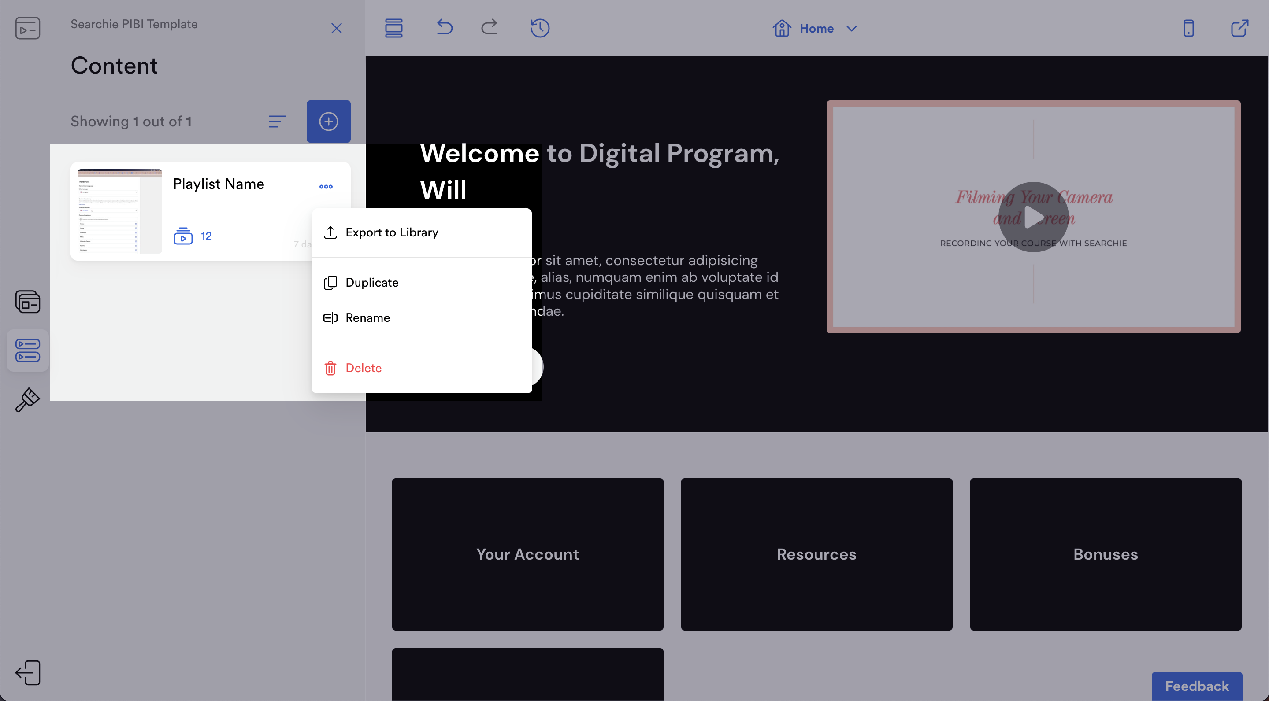Click the Playlist Name three-dot menu
The image size is (1269, 701).
326,187
